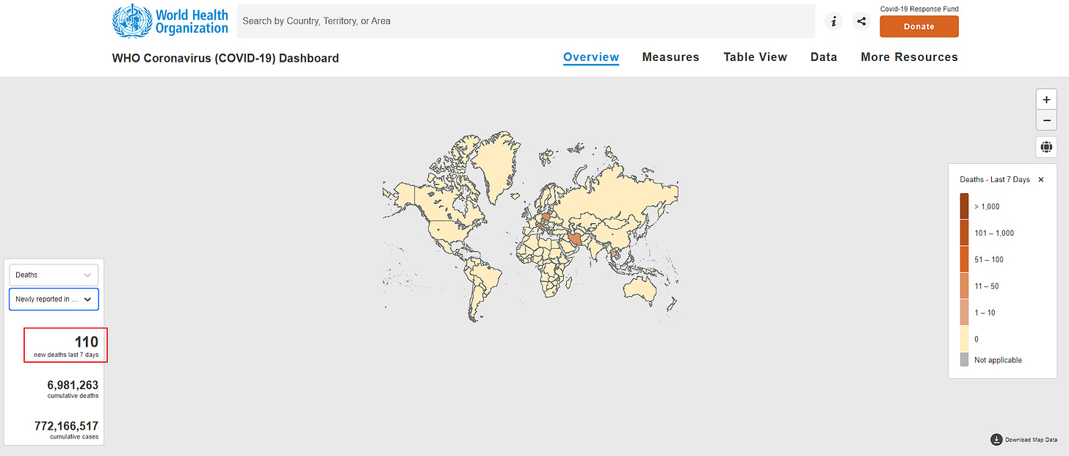
Task: Open the Data tab
Action: coord(824,57)
